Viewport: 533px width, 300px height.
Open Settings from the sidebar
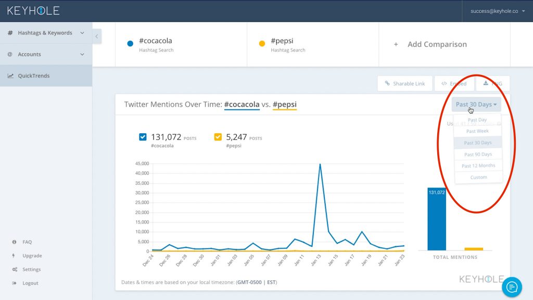[x=31, y=269]
